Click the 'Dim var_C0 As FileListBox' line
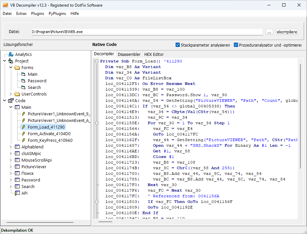 coord(138,78)
